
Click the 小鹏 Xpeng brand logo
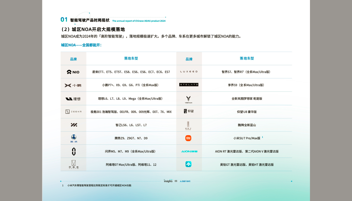73,86
